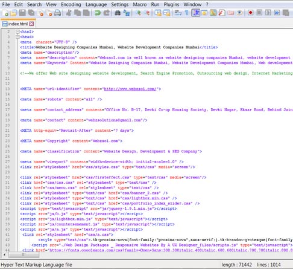The width and height of the screenshot is (293, 269).
Task: Open the Plugins menu
Action: click(x=171, y=4)
